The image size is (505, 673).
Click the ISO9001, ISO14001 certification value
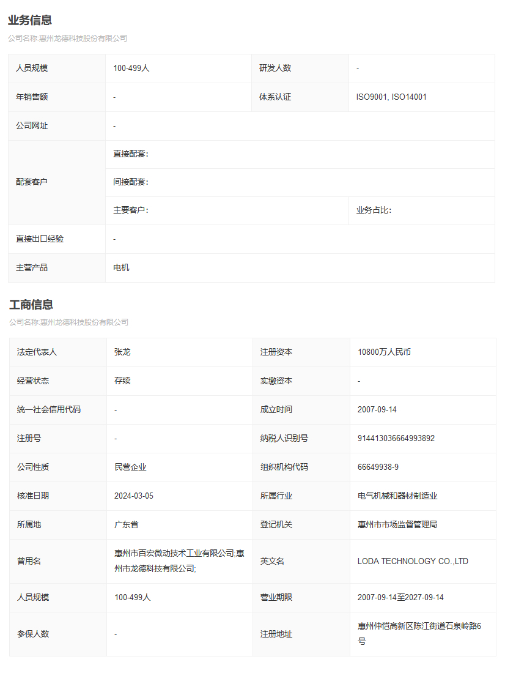click(x=391, y=97)
